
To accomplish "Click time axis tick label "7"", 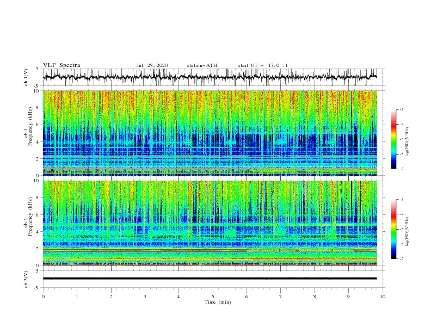I will (x=281, y=297).
